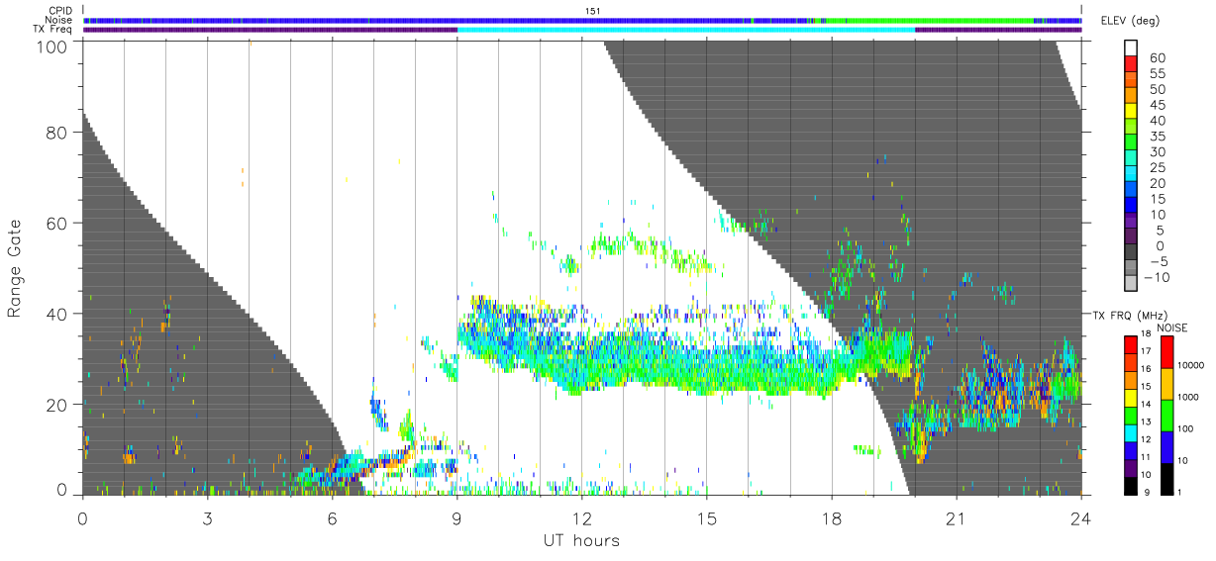
Task: Select the UT hour tick label 6
Action: [332, 519]
